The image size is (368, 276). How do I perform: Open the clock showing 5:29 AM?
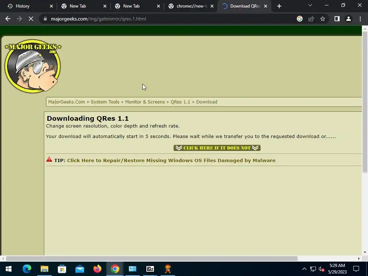[337, 269]
